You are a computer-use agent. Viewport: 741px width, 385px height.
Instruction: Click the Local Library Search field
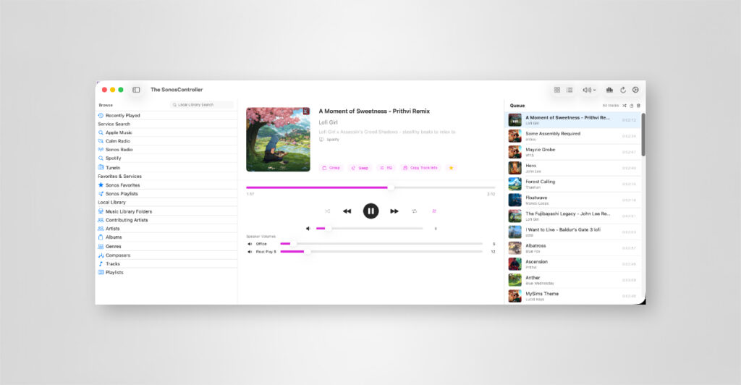tap(203, 105)
